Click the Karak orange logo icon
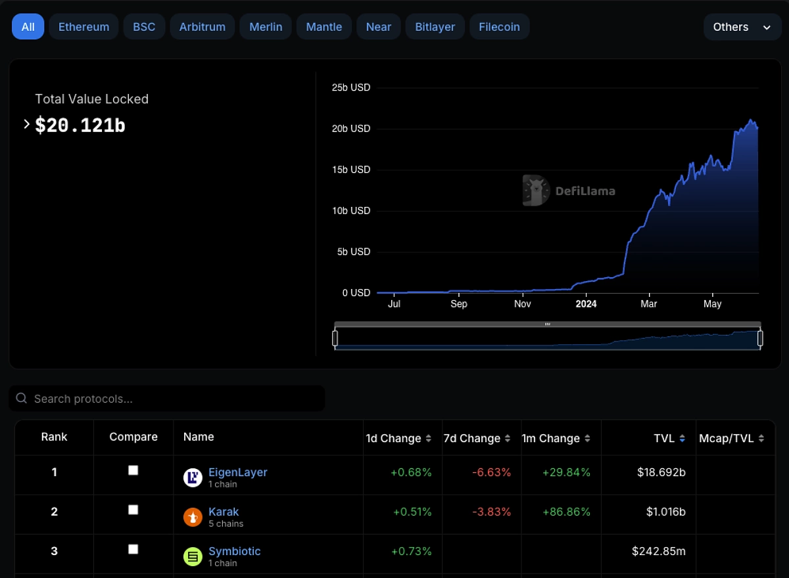Screen dimensions: 789x578 click(x=192, y=517)
